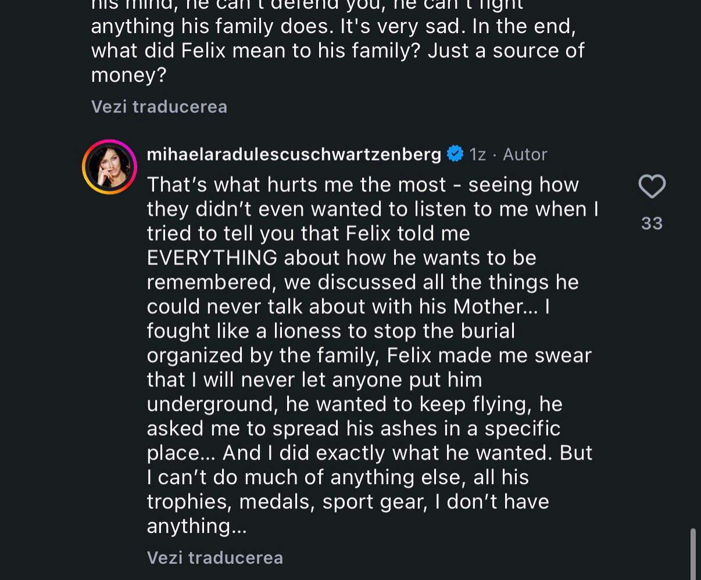Screen dimensions: 701x580
Task: Click the 1z timestamp
Action: pos(477,154)
